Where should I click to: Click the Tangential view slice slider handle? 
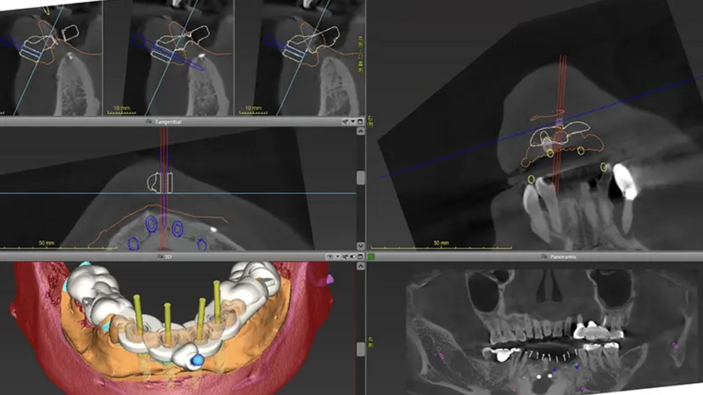[361, 178]
